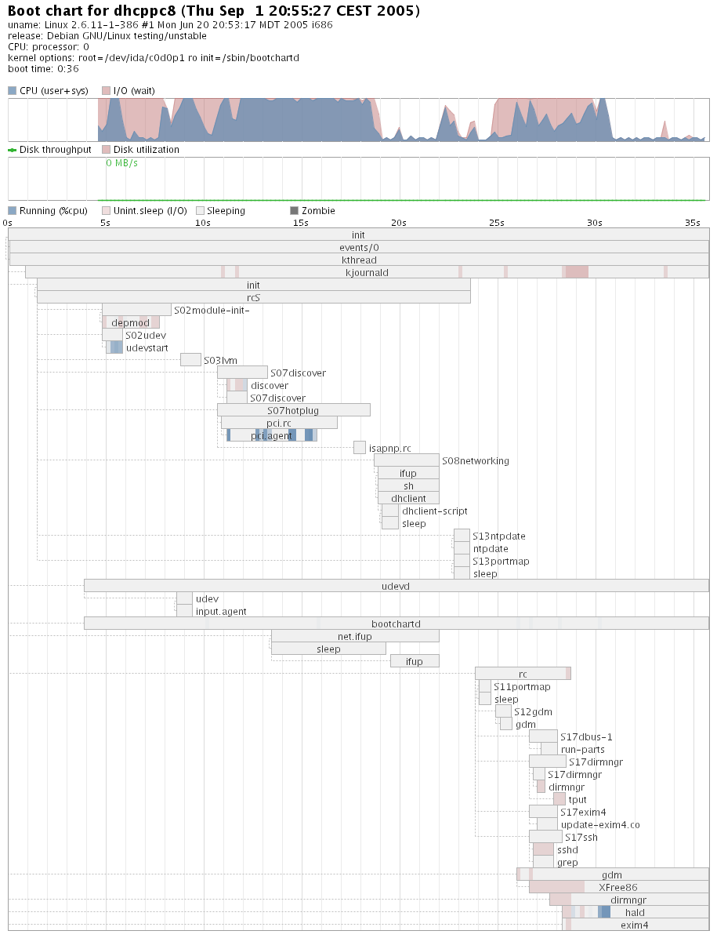The height and width of the screenshot is (938, 717).
Task: Select the events/0 process bar
Action: [359, 247]
